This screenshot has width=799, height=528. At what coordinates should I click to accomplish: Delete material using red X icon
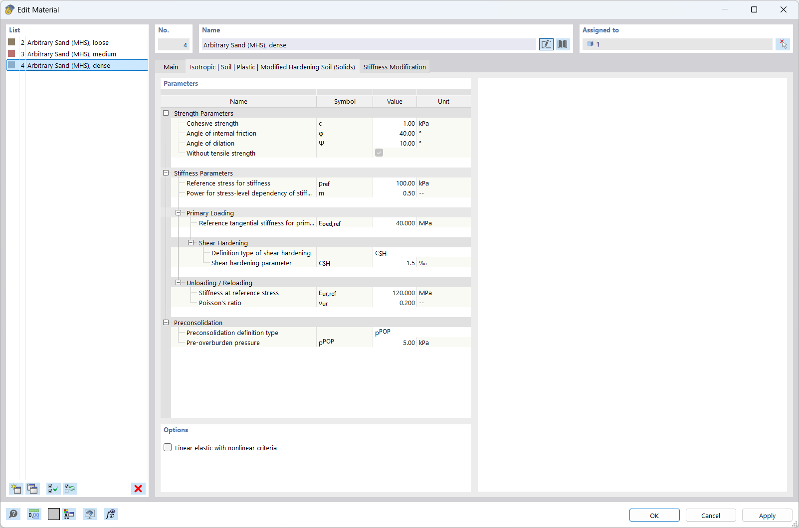pyautogui.click(x=138, y=489)
